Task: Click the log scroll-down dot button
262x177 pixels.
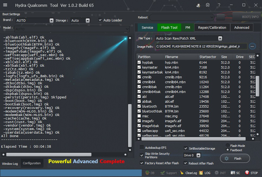Action: (x=130, y=150)
